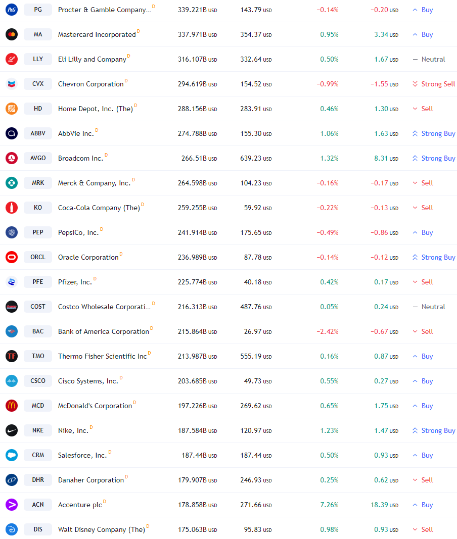Open Walt Disney Company name
The width and height of the screenshot is (457, 539).
click(102, 530)
